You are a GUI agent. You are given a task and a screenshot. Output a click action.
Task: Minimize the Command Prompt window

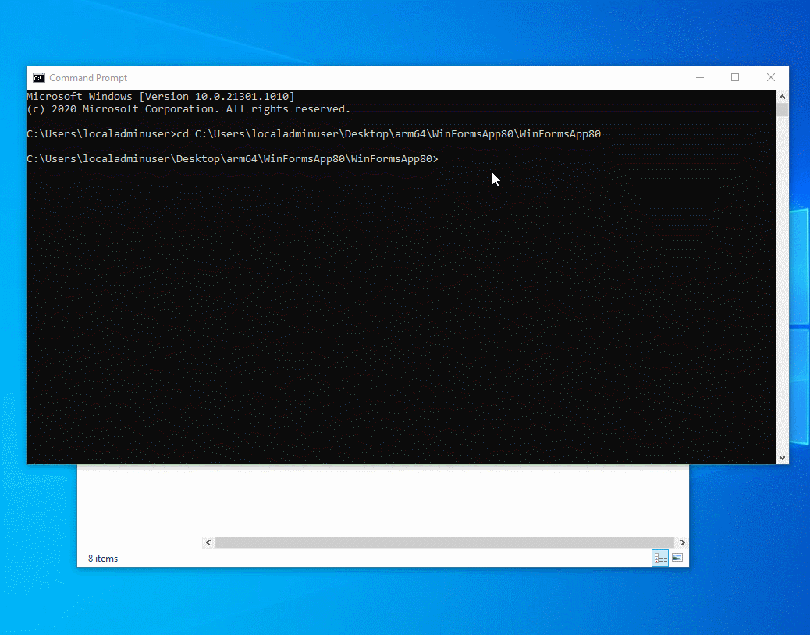(x=700, y=78)
